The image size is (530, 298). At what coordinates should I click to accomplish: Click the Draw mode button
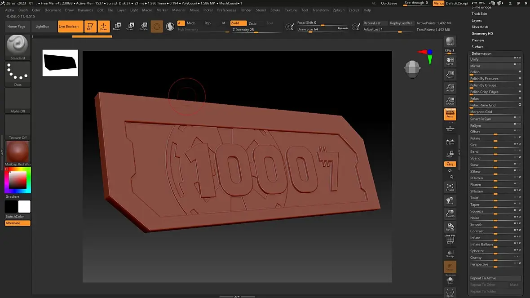[104, 27]
